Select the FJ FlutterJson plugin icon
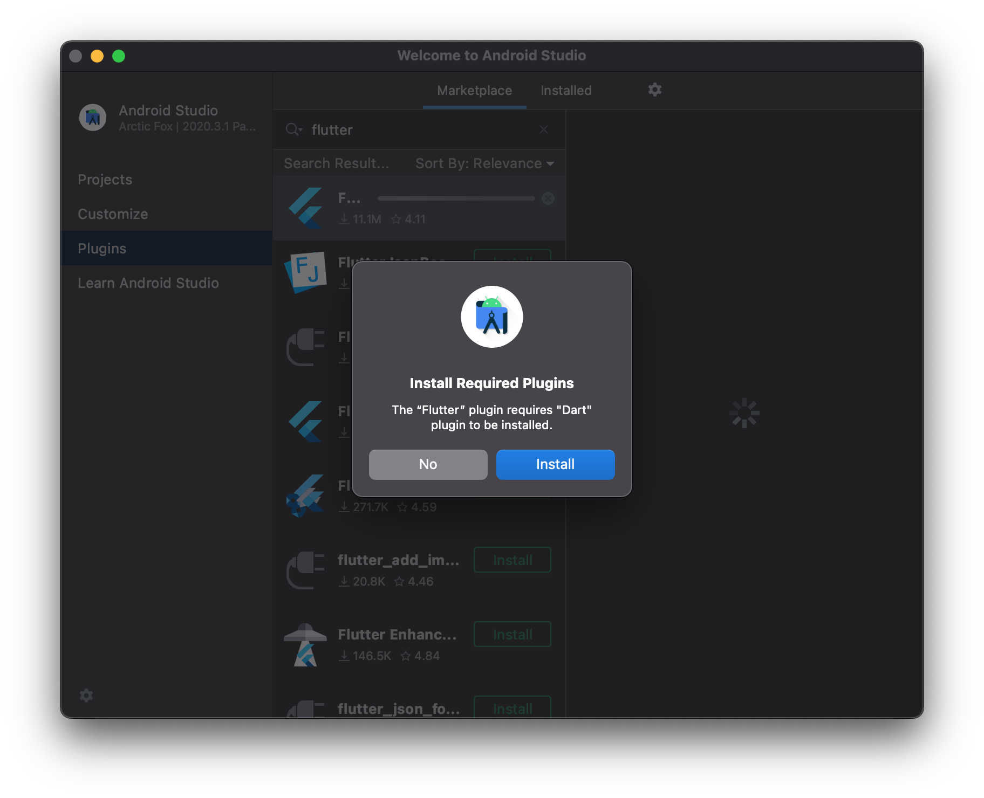 (305, 272)
